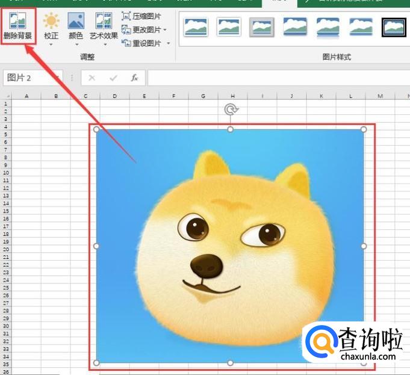This screenshot has width=410, height=375.
Task: Apply the fifth picture style thumbnail
Action: (328, 27)
